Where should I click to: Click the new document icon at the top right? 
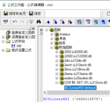tap(108, 13)
